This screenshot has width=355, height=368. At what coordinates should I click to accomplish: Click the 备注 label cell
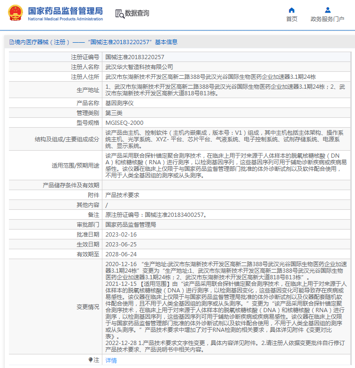point(55,215)
